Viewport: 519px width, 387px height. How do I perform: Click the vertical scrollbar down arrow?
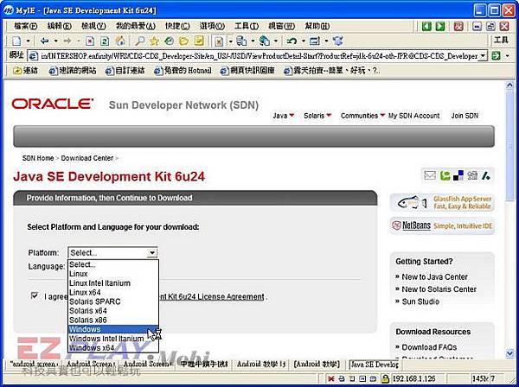pyautogui.click(x=509, y=353)
